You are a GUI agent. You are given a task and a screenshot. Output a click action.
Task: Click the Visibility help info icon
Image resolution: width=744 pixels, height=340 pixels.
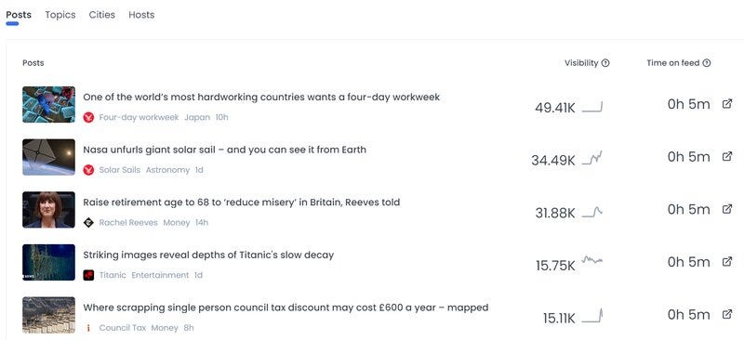point(605,63)
